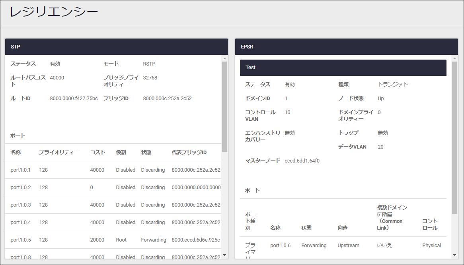
Task: Click the STP panel scrollbar thumb
Action: pos(224,106)
